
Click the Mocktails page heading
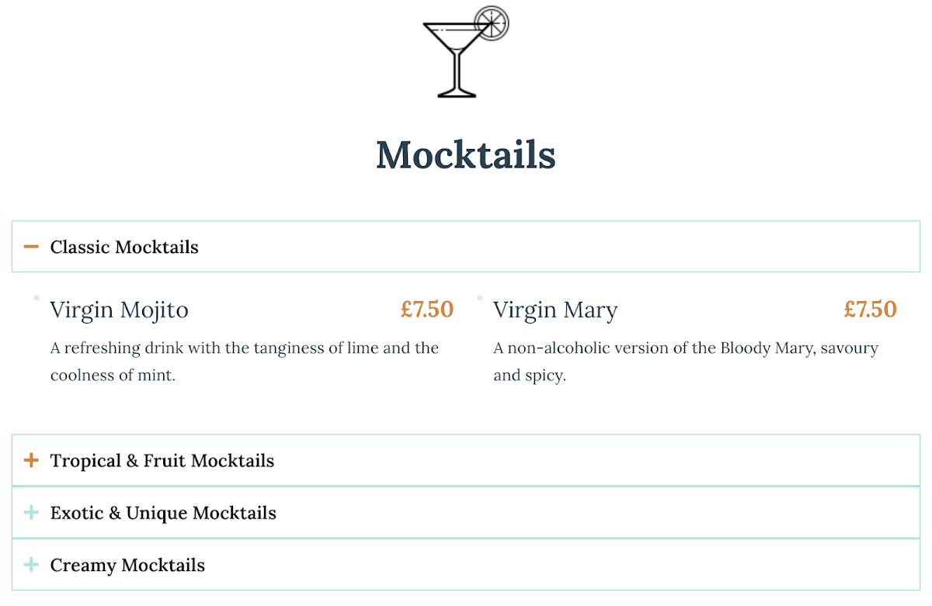466,154
